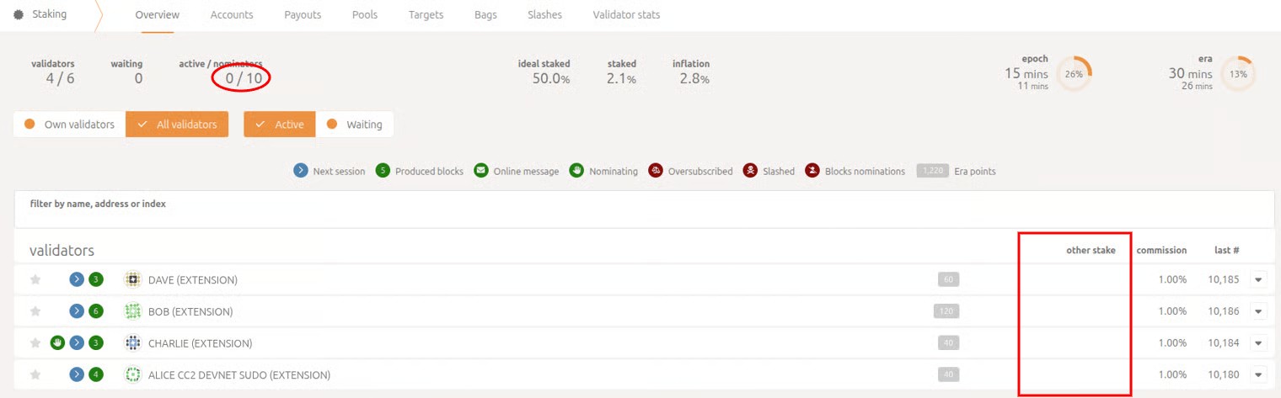Click CHARLIE's green nominating hand icon
1281x398 pixels.
click(57, 343)
